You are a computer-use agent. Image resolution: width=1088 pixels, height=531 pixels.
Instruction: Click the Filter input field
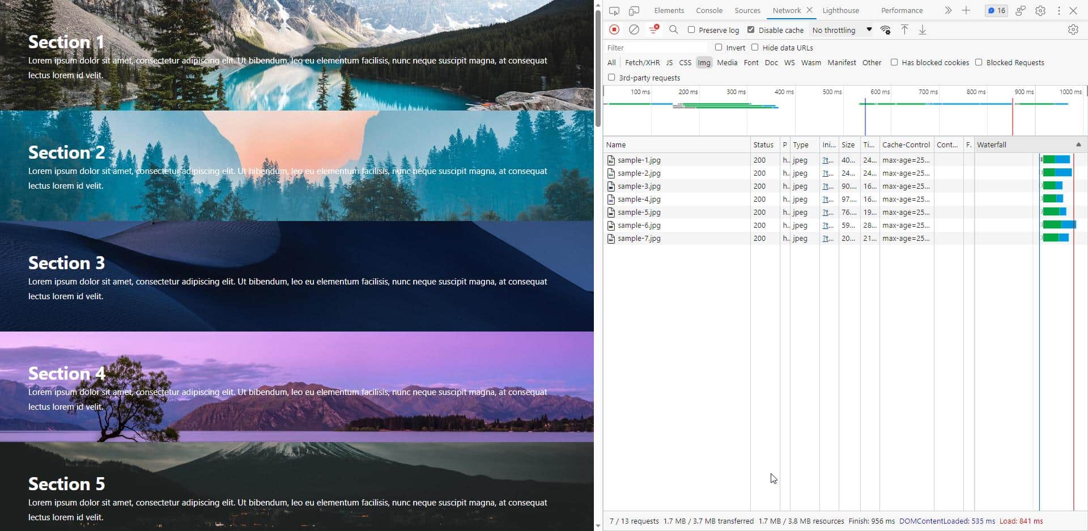tap(654, 48)
